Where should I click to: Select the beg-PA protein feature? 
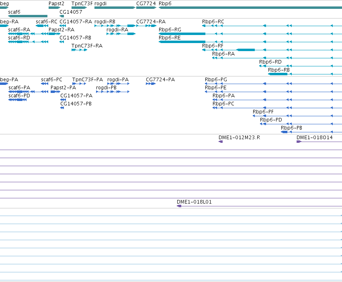(4, 84)
